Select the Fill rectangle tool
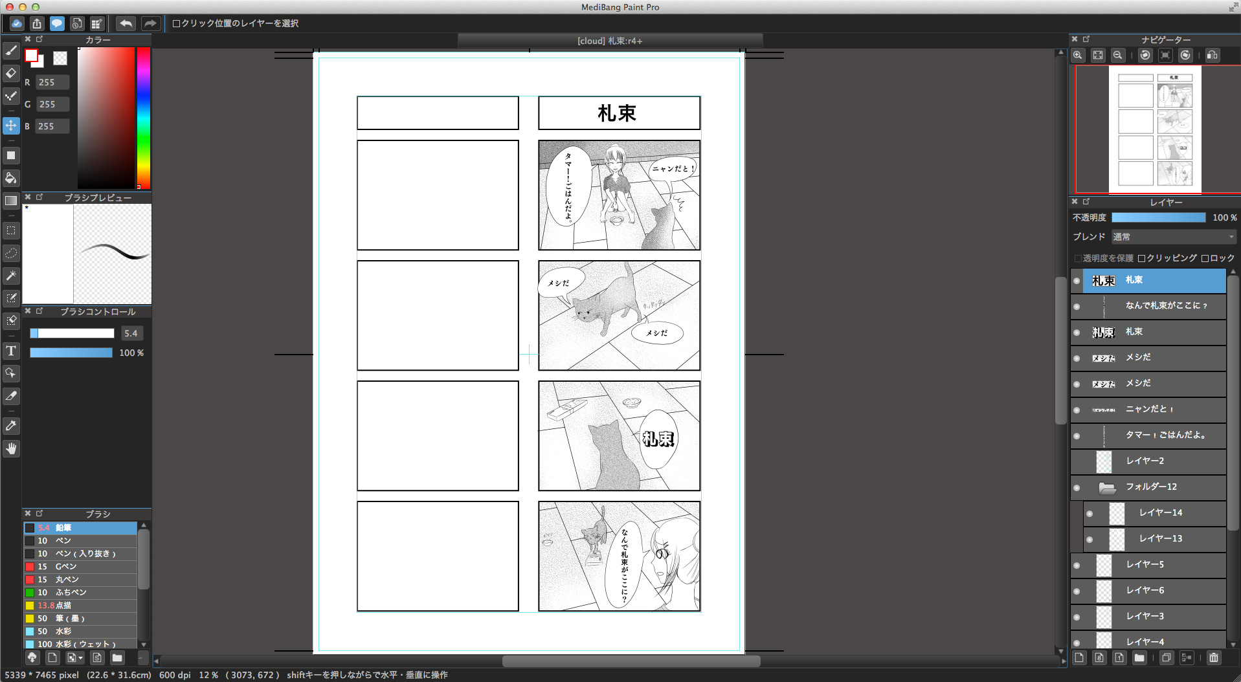The height and width of the screenshot is (682, 1241). pyautogui.click(x=11, y=155)
